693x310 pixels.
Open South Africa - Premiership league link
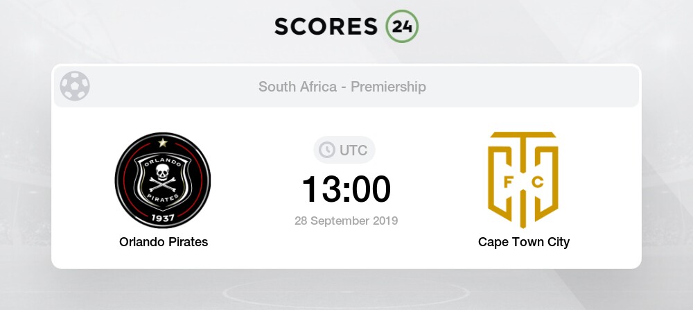point(342,87)
